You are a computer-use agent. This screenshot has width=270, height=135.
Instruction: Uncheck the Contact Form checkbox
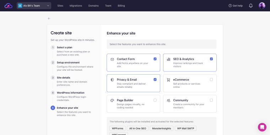(155, 59)
